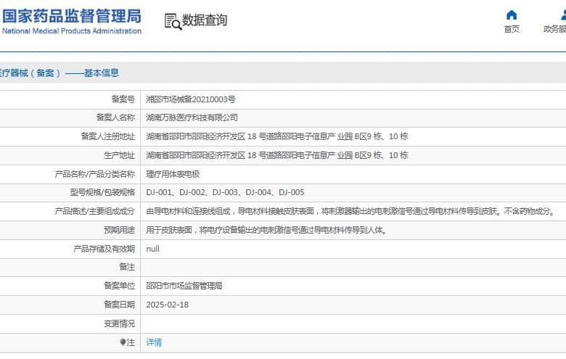The image size is (566, 359).
Task: Open the 数据查询 search document icon
Action: (173, 22)
